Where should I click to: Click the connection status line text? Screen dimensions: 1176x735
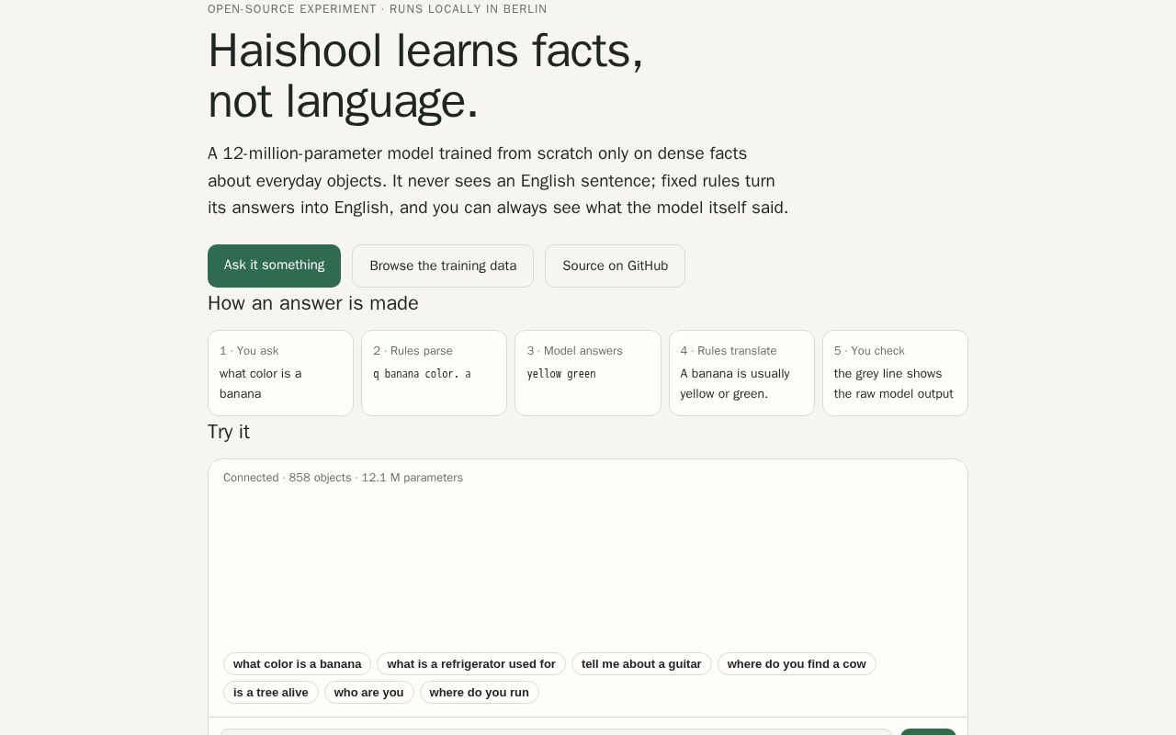343,478
